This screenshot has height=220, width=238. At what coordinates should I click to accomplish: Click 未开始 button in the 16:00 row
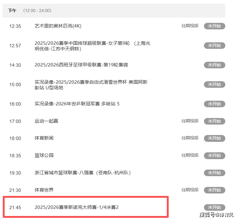coord(214,104)
